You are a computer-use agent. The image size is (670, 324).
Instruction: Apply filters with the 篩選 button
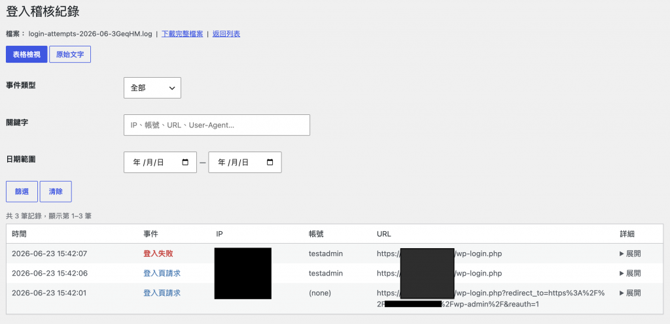[22, 192]
